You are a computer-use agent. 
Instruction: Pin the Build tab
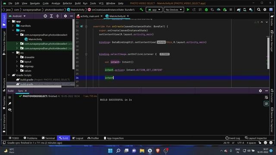[9, 103]
